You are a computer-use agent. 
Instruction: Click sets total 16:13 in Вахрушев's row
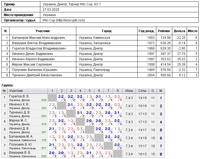click(x=142, y=154)
